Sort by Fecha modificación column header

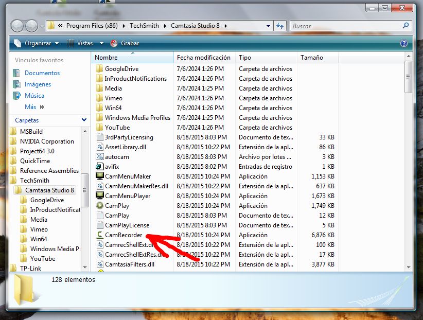pos(205,58)
